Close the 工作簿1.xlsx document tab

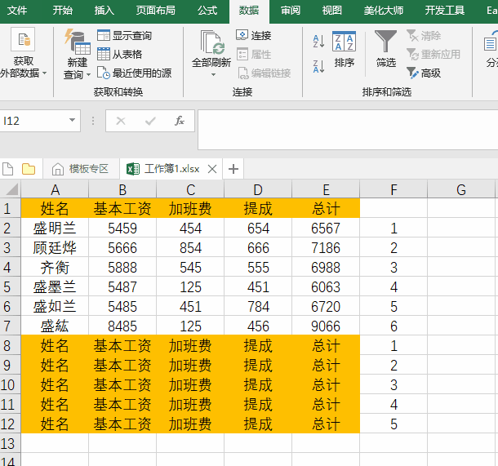(x=212, y=169)
